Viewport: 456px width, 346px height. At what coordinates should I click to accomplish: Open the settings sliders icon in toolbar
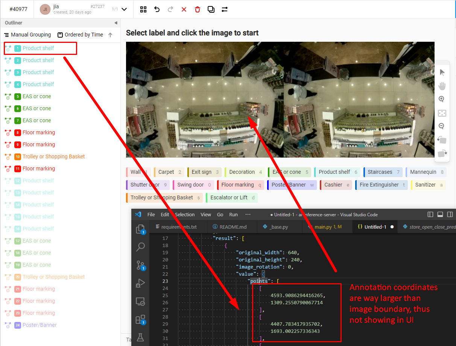[225, 9]
